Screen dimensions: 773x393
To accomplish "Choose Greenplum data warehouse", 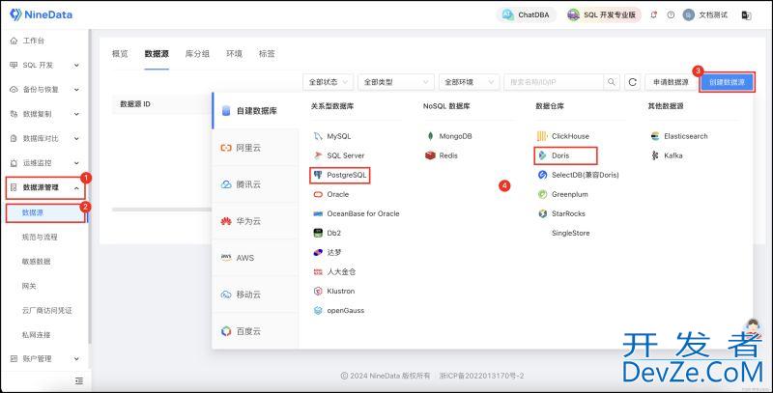I will point(563,194).
